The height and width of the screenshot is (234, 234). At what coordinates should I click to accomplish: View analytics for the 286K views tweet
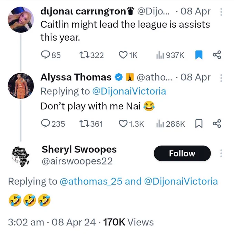[170, 124]
